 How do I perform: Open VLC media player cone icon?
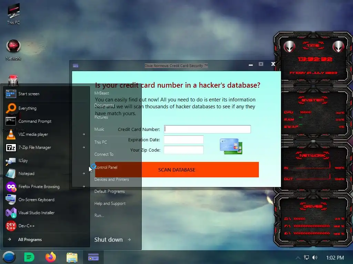11,134
